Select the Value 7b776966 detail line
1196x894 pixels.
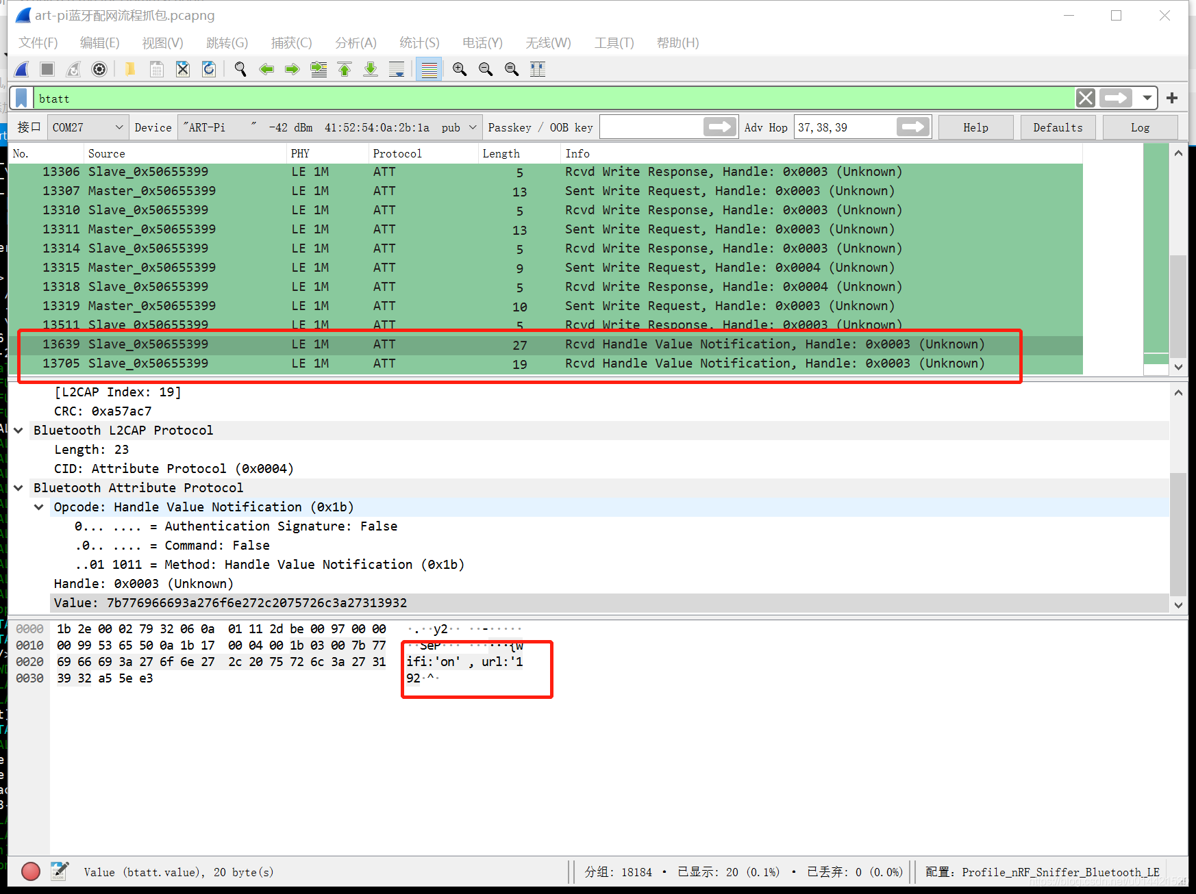(x=610, y=603)
